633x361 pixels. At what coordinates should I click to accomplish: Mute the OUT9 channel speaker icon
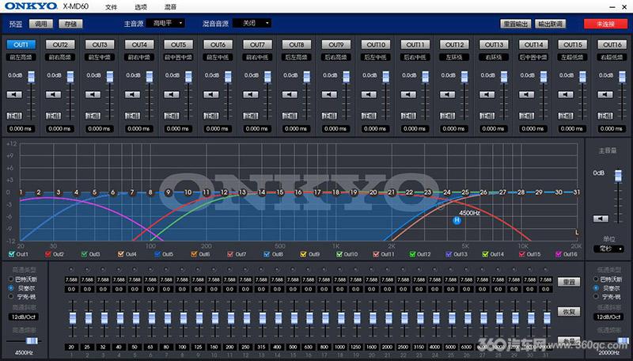tap(329, 94)
